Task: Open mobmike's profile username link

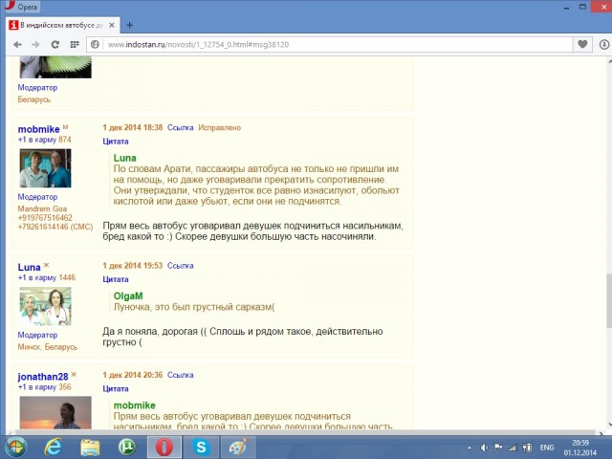Action: (x=38, y=129)
